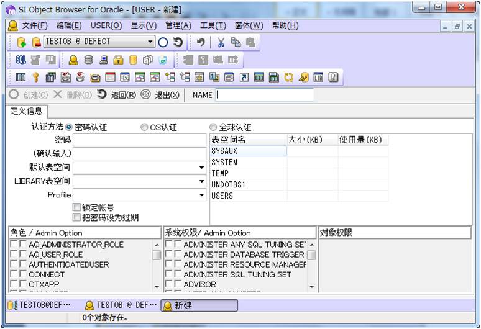The height and width of the screenshot is (329, 481).
Task: Click the key index icon
Action: [x=36, y=77]
